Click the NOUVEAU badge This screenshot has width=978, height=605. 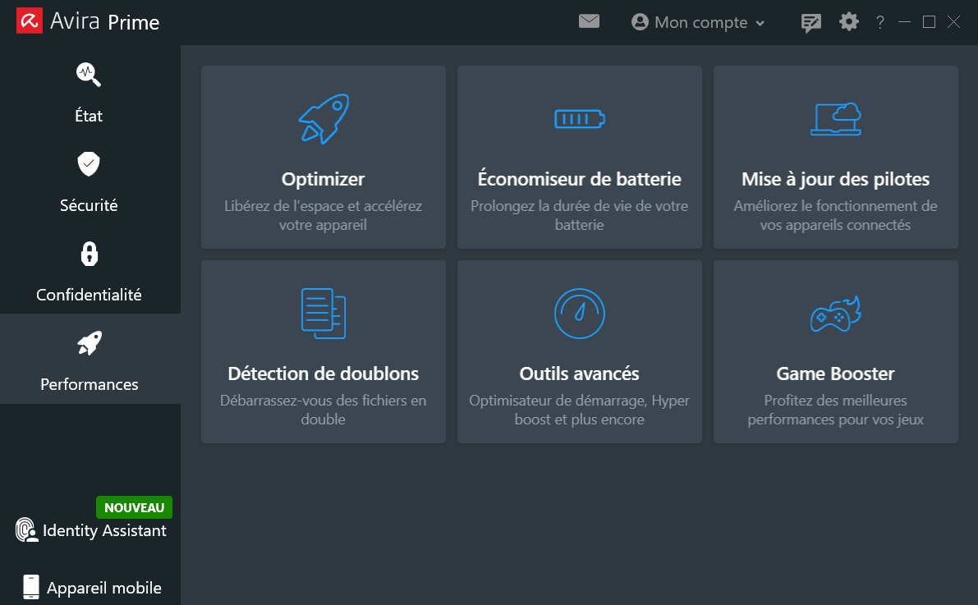tap(134, 507)
